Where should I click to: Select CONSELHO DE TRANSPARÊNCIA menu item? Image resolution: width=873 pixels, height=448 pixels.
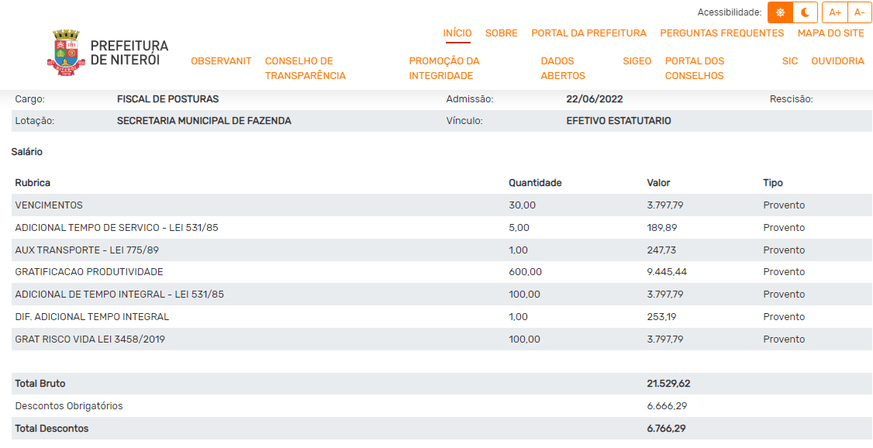coord(305,68)
